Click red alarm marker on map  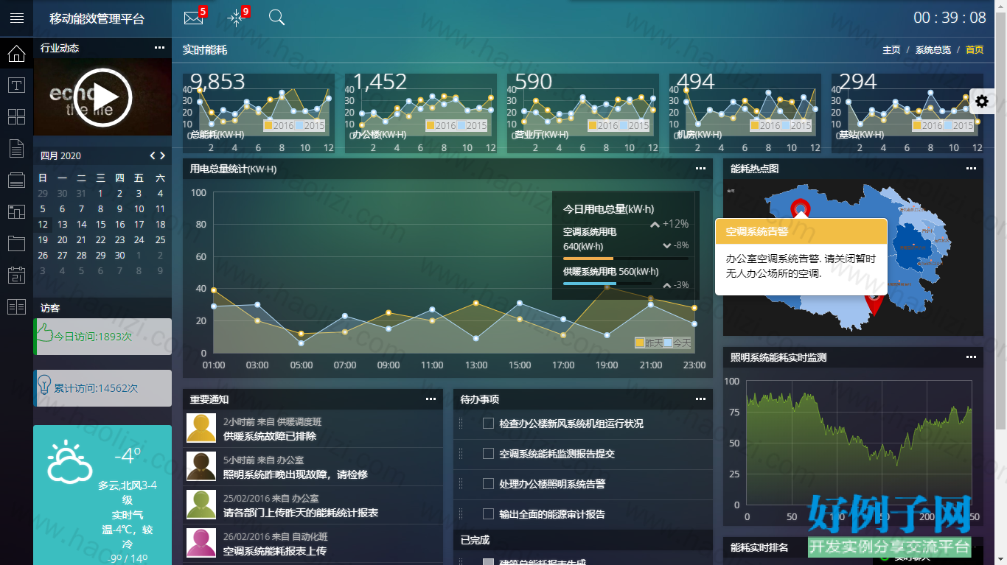[800, 208]
